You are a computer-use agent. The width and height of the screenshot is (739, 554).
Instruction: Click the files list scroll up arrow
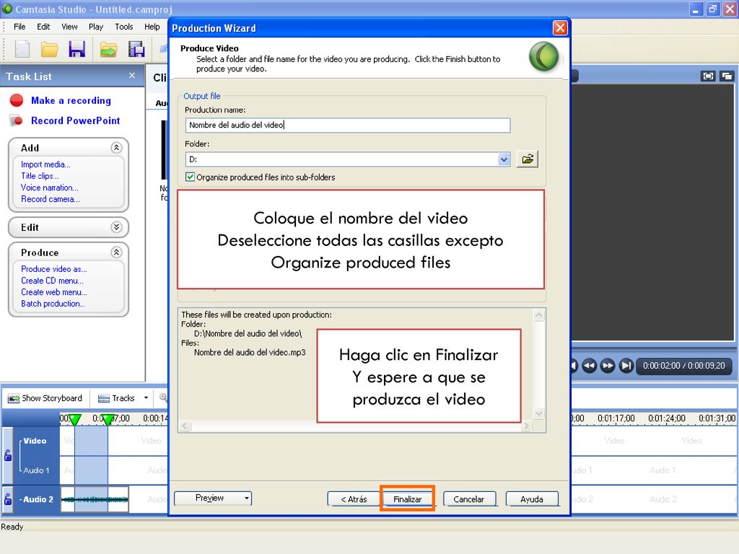[x=538, y=315]
